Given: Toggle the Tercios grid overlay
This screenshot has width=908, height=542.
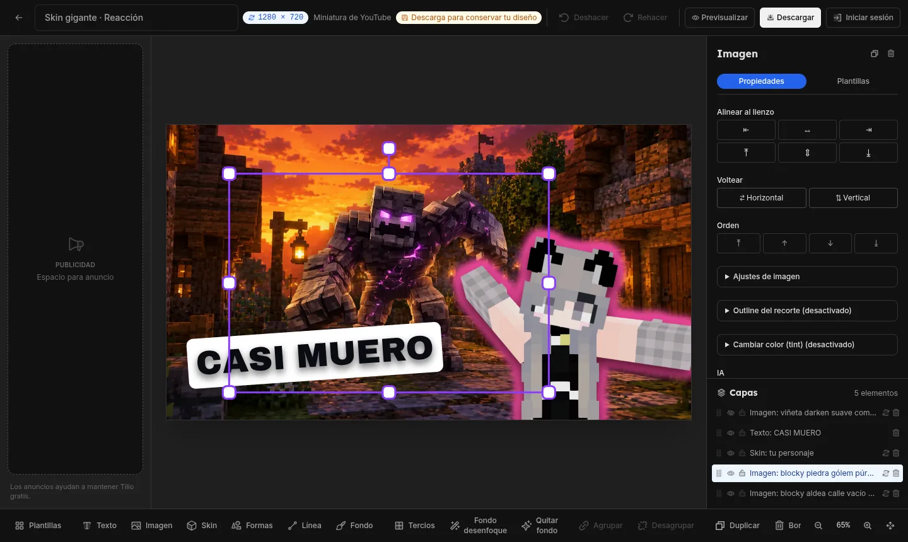Looking at the screenshot, I should 415,526.
